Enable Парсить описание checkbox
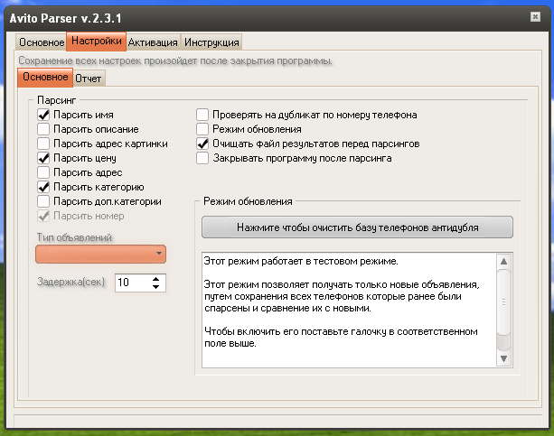This screenshot has width=554, height=436. (42, 130)
